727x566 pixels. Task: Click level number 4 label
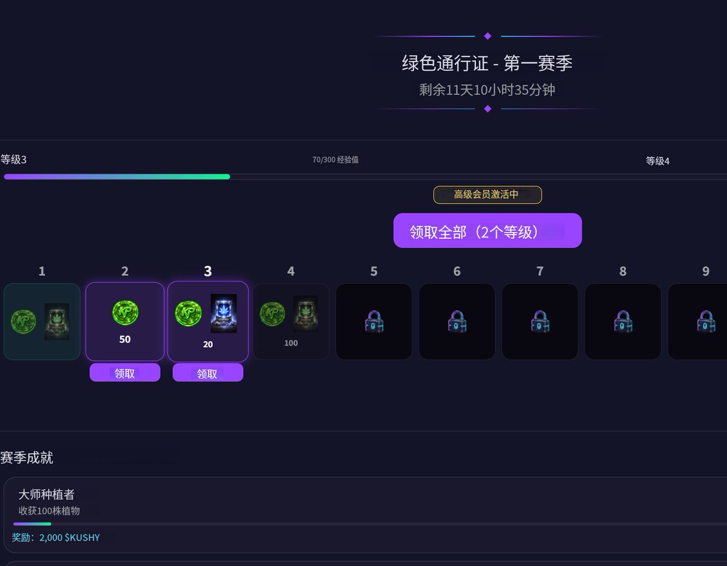click(290, 271)
